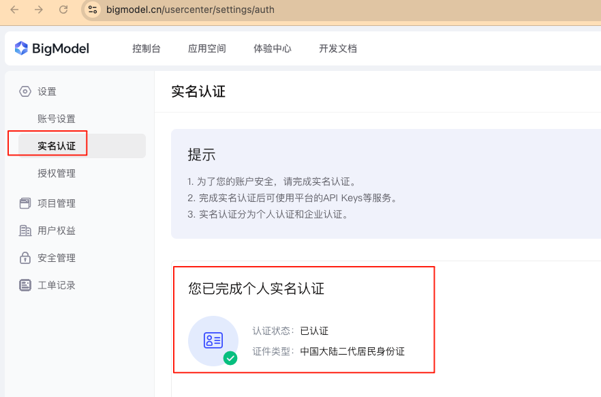
Task: Click the ID card verified icon
Action: pyautogui.click(x=213, y=340)
